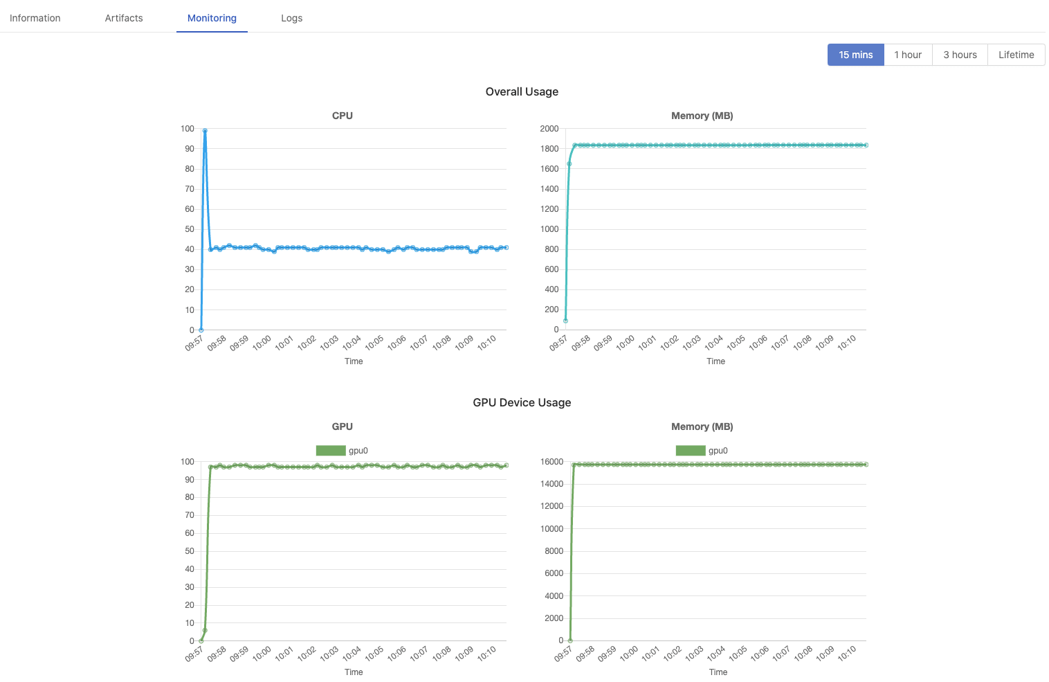1049x682 pixels.
Task: Click the 10:00 label on CPU chart axis
Action: 262,343
